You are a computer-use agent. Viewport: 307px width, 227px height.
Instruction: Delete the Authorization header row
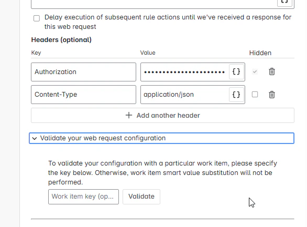[x=272, y=71]
